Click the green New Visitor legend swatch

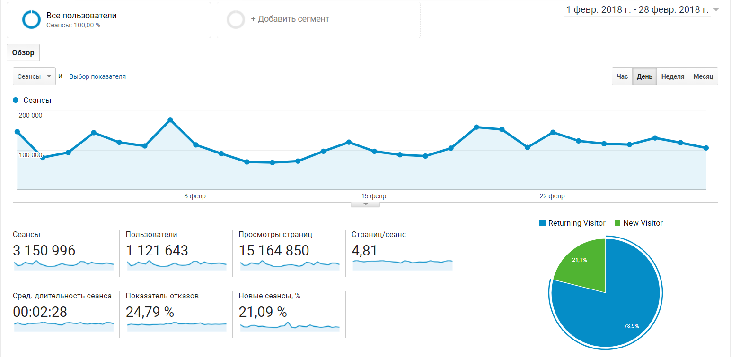point(617,223)
